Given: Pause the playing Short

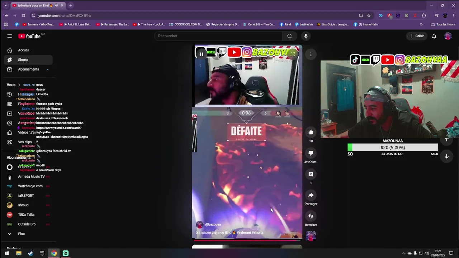Looking at the screenshot, I should pyautogui.click(x=202, y=54).
